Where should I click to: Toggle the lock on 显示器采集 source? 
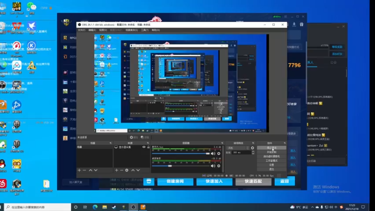click(148, 147)
